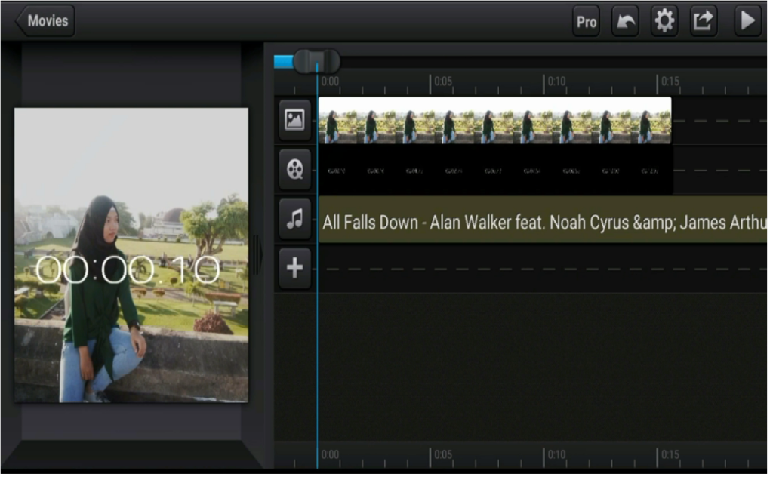This screenshot has width=773, height=483.
Task: Click the preview panel resize handle
Action: coord(257,255)
